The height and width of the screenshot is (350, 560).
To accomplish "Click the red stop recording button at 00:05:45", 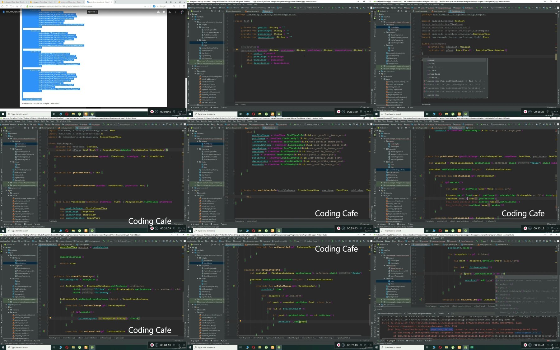I will pyautogui.click(x=152, y=111).
